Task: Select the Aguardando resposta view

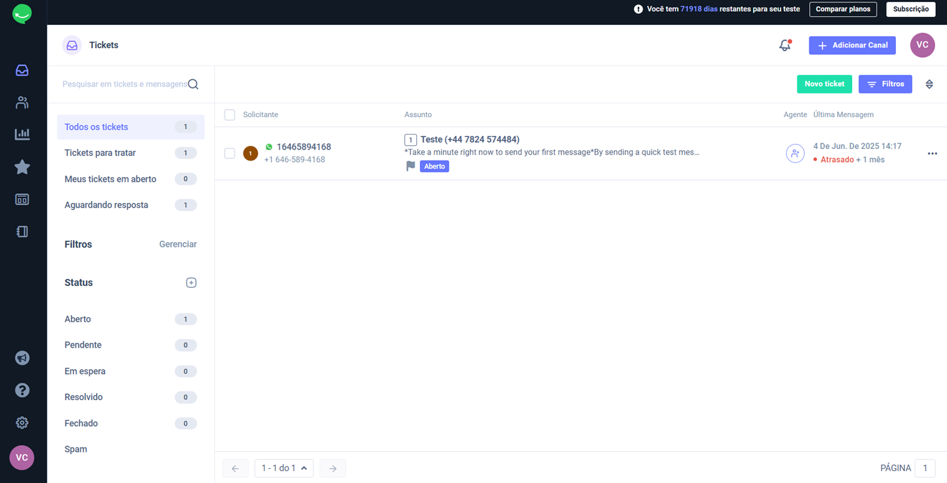Action: tap(107, 205)
